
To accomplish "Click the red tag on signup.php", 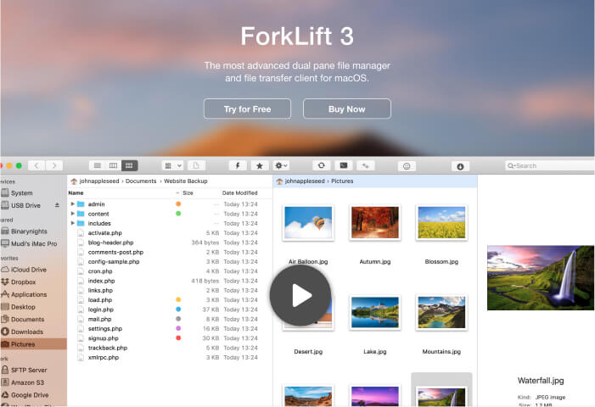I will pyautogui.click(x=178, y=338).
